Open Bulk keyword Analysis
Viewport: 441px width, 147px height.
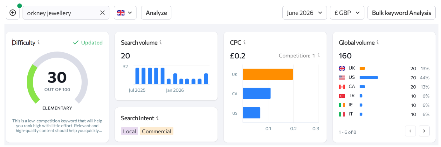point(401,13)
